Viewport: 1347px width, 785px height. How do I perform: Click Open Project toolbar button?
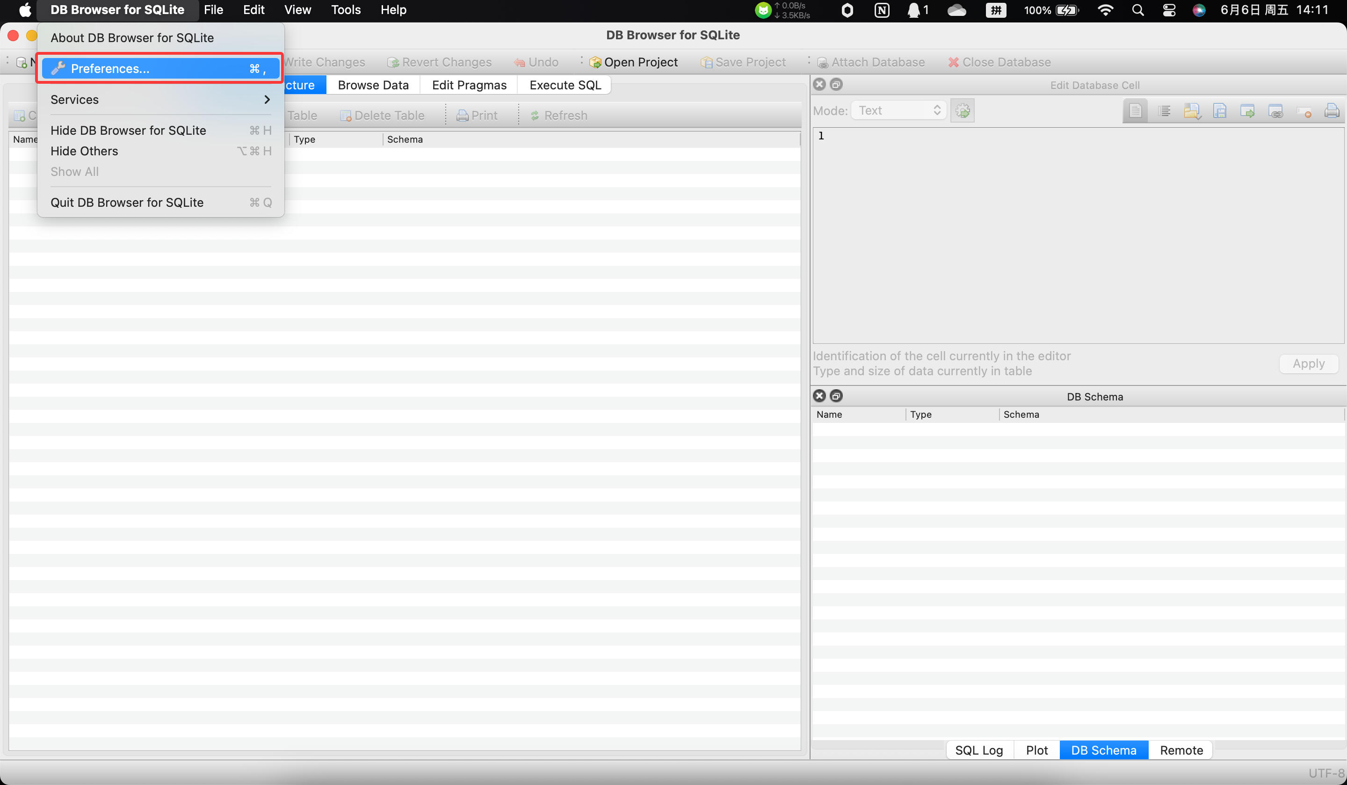(634, 62)
